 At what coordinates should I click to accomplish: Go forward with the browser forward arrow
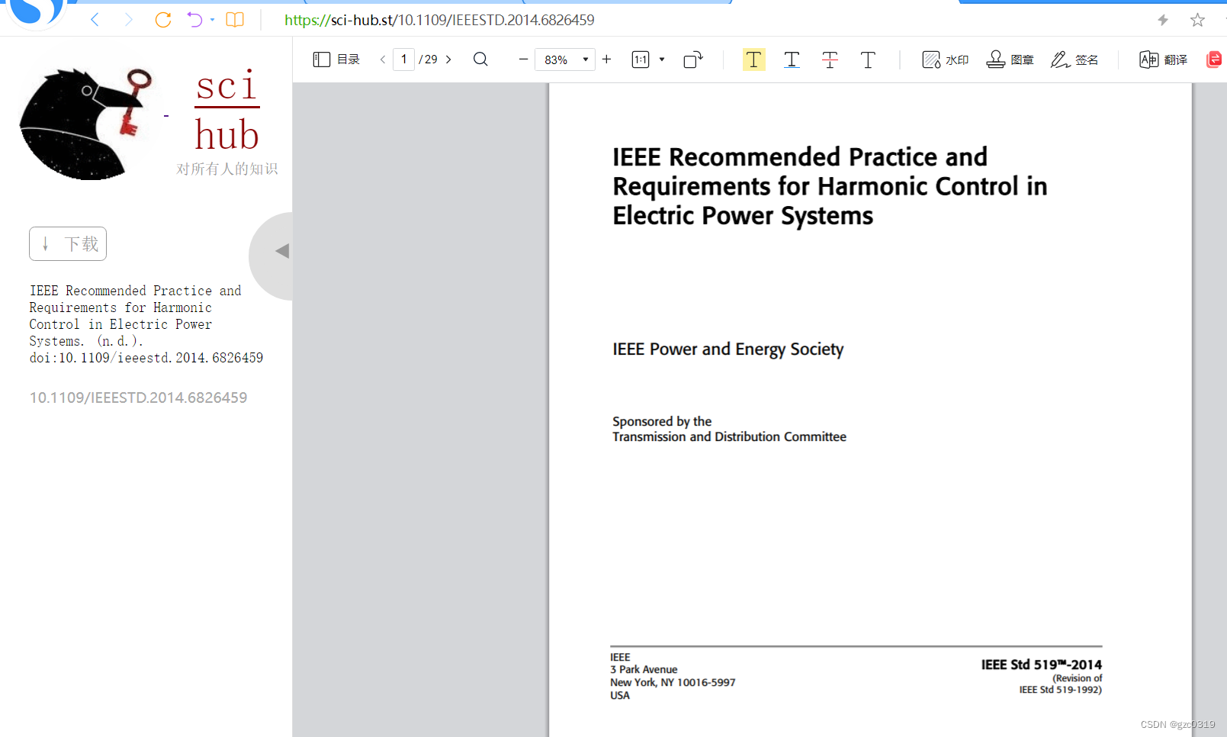point(128,20)
